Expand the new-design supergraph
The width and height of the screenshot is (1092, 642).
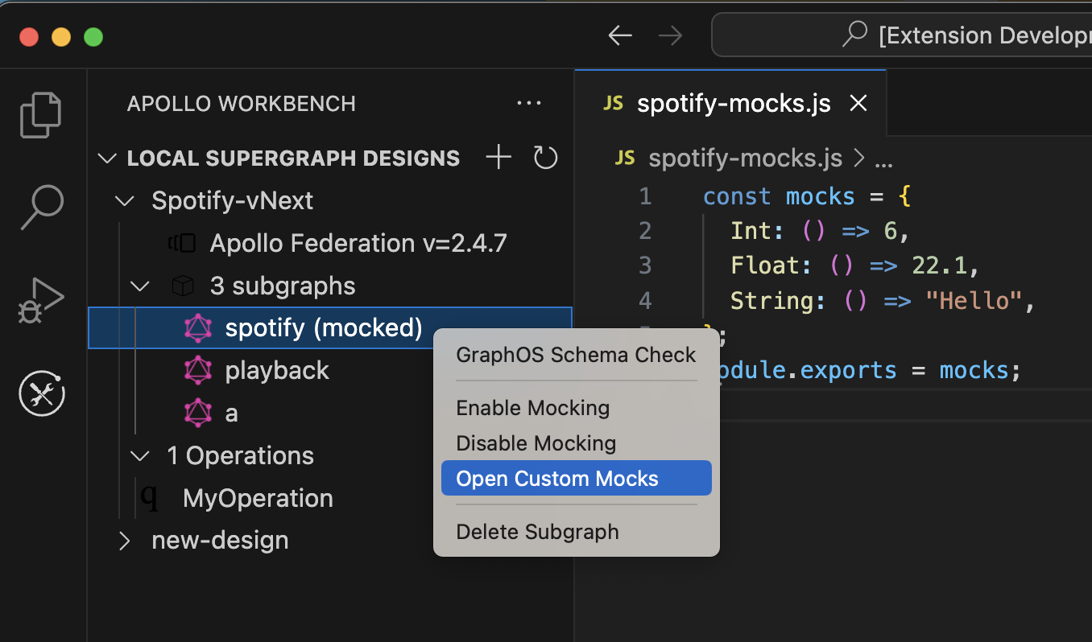click(125, 541)
